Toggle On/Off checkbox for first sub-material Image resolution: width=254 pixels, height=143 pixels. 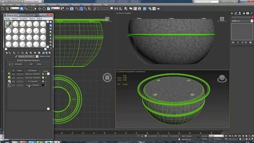point(46,74)
